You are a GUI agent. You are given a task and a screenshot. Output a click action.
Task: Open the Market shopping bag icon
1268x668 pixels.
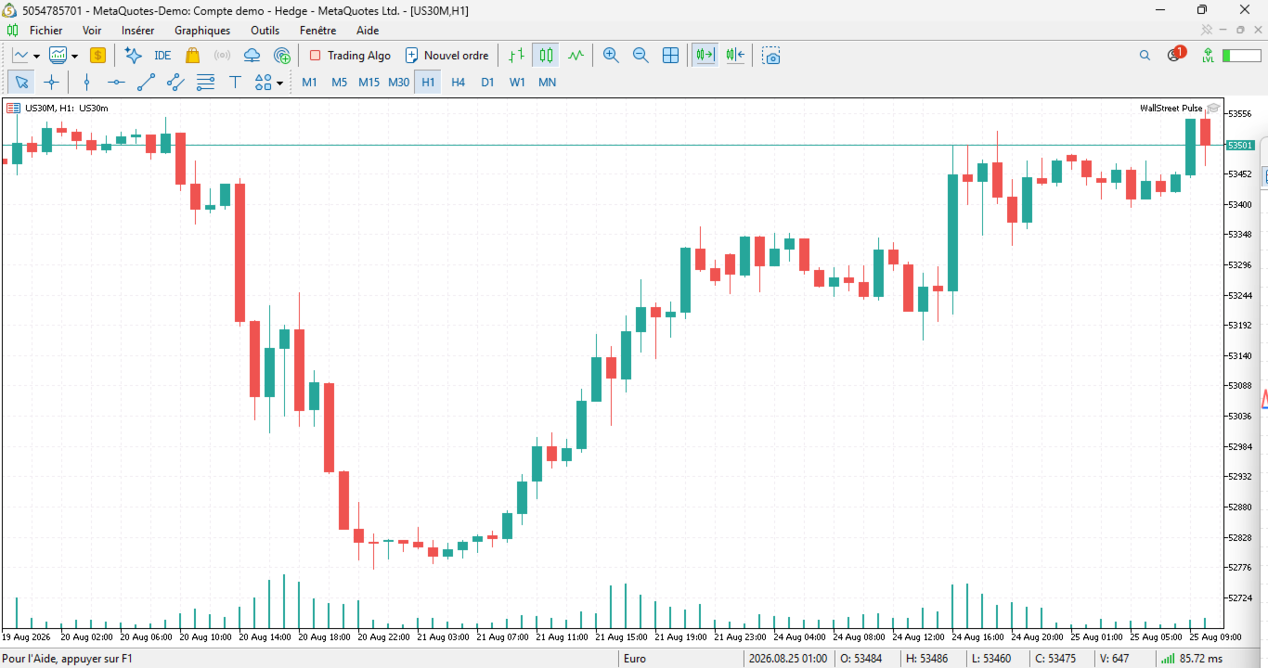tap(192, 56)
